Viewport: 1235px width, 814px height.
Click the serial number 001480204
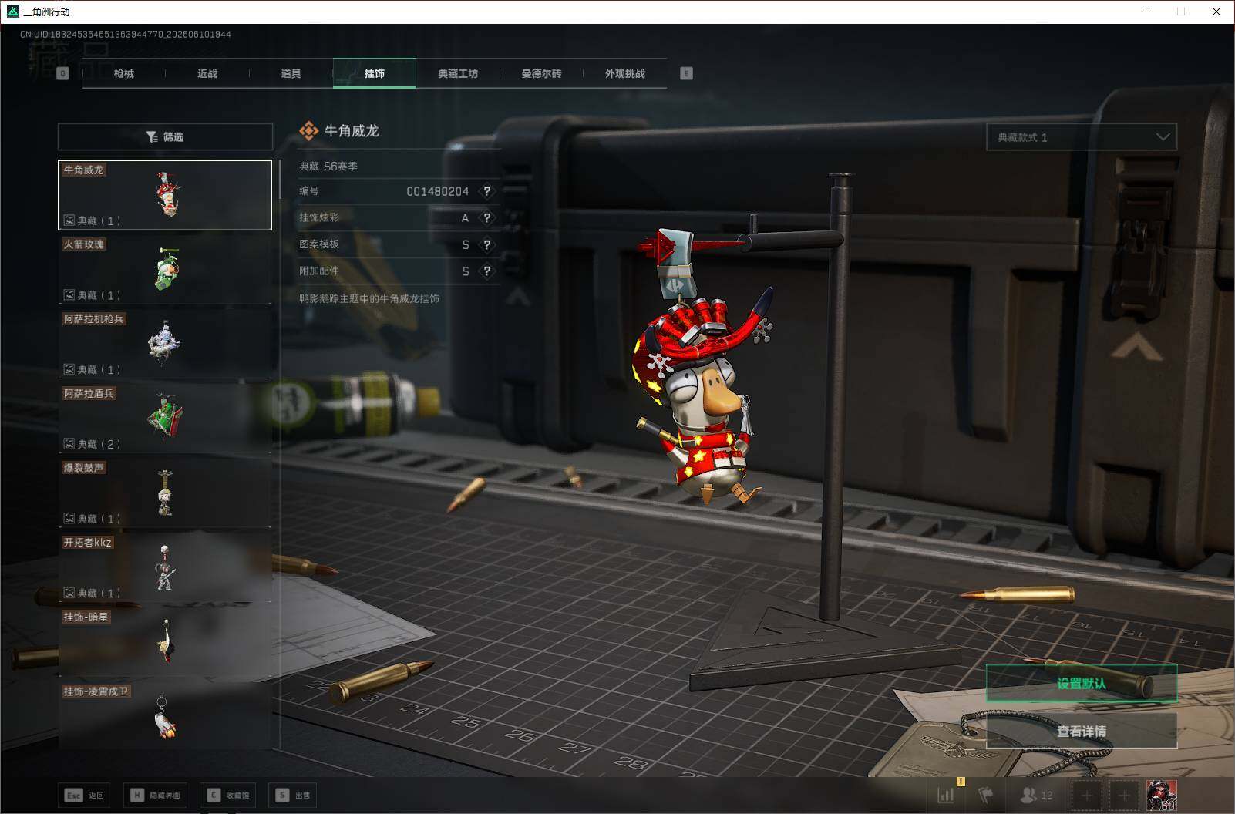pos(437,191)
